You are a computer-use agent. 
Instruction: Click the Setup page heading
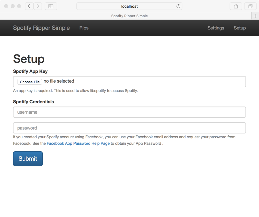(29, 59)
